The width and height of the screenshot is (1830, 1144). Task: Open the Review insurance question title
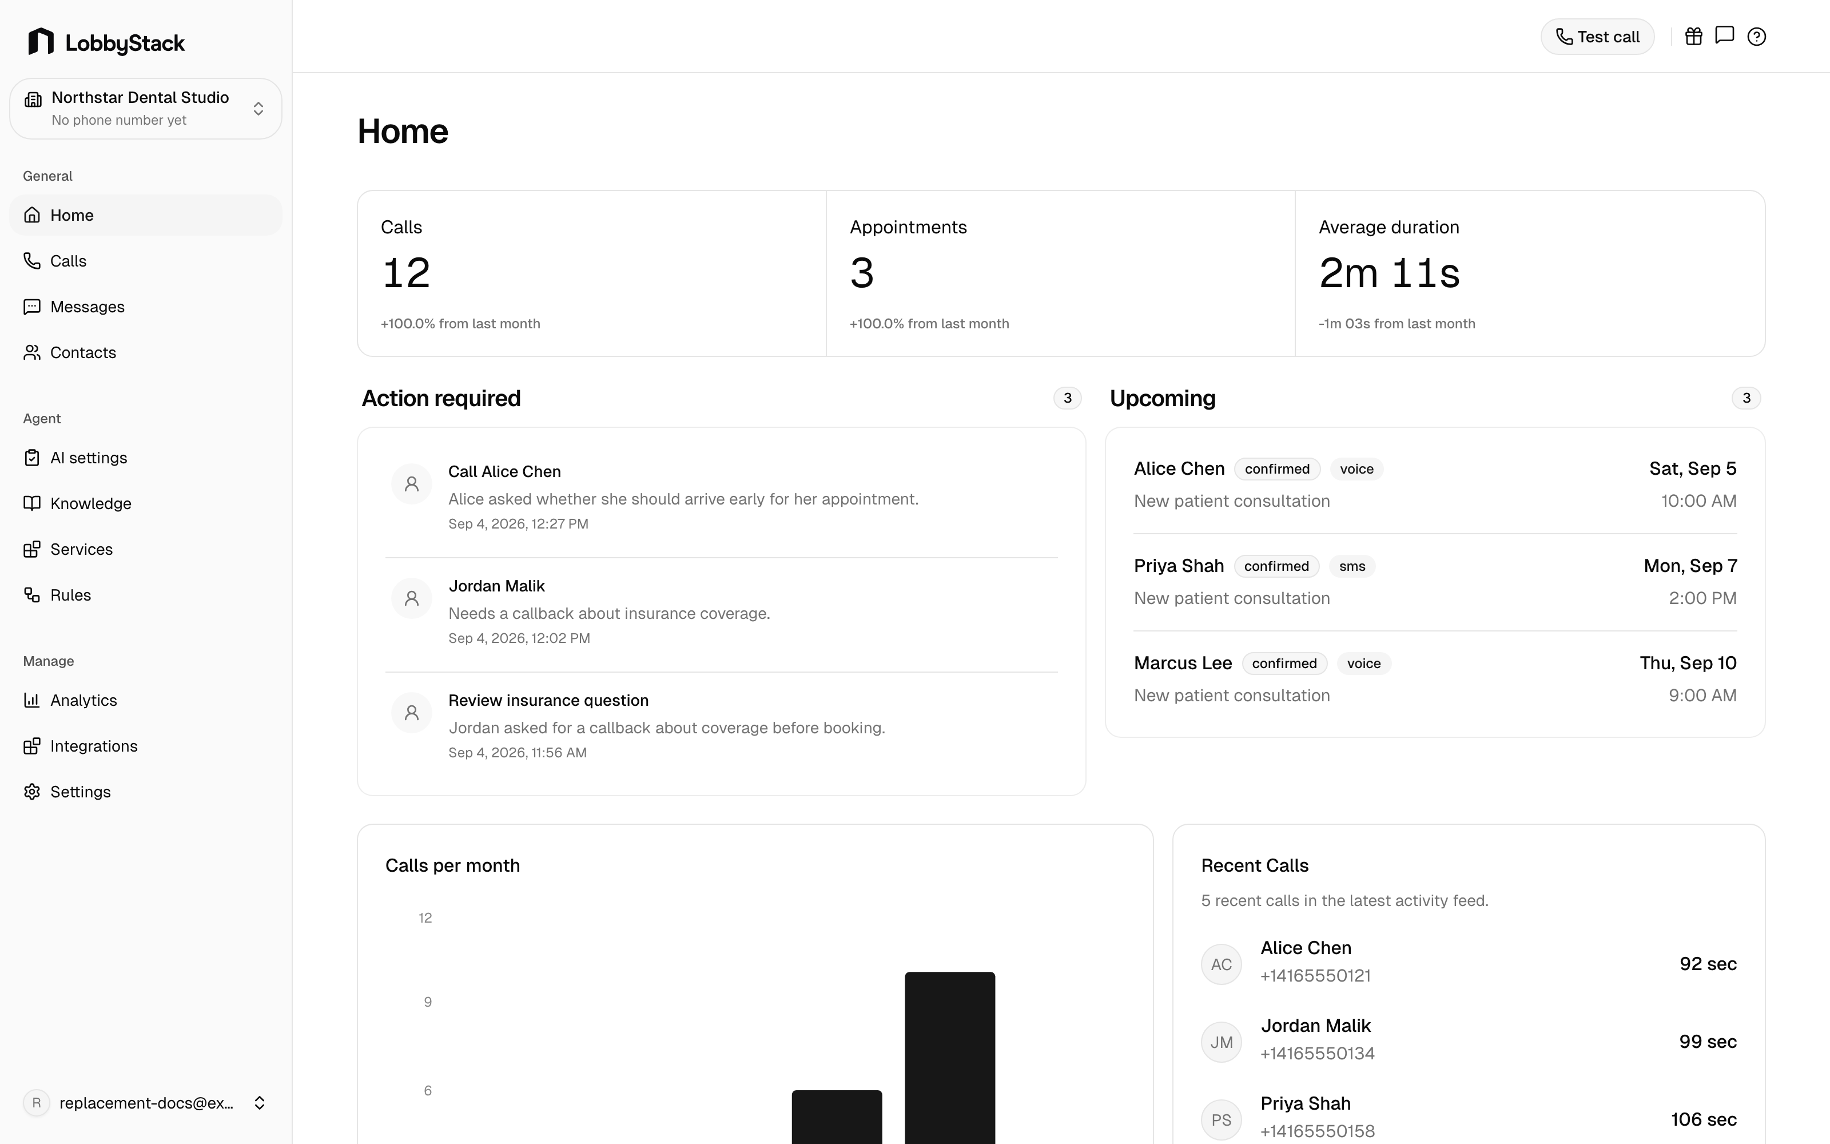point(548,701)
